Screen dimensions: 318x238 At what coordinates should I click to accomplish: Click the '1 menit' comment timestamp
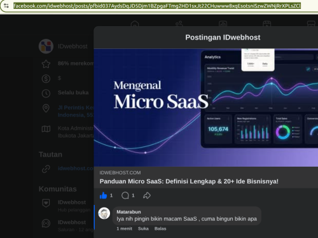(124, 228)
